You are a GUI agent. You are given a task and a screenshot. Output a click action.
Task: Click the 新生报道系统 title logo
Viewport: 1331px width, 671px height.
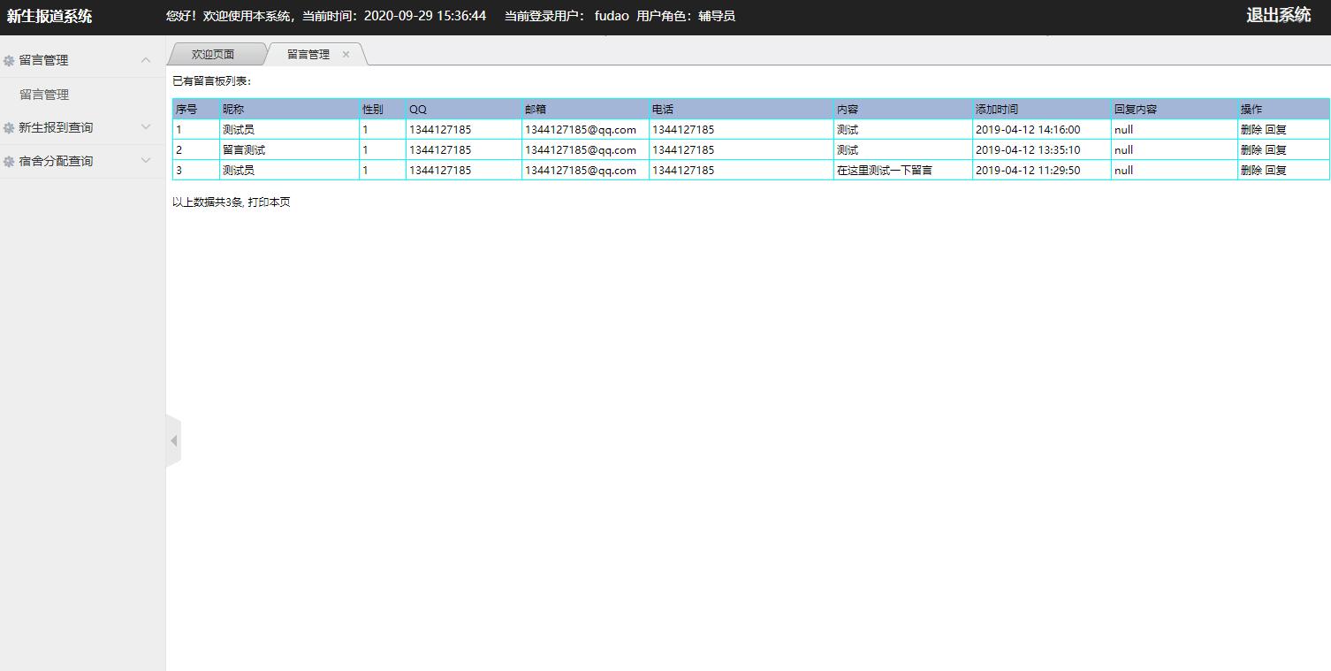49,16
